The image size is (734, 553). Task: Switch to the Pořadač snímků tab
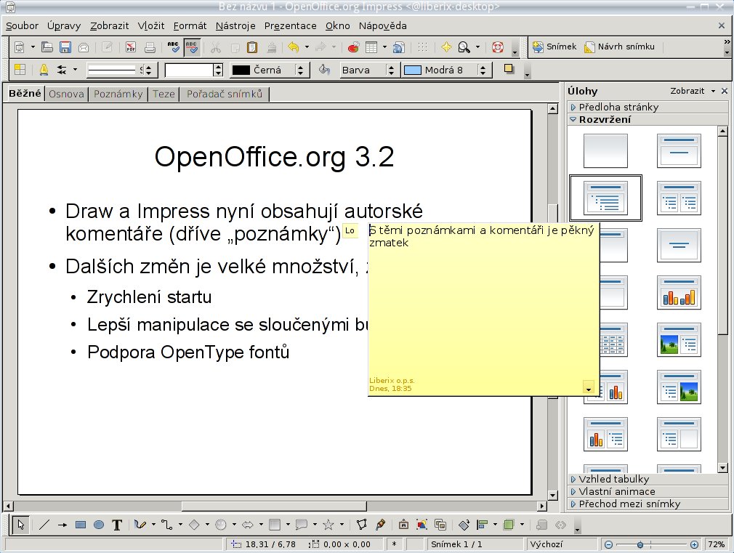pyautogui.click(x=225, y=94)
